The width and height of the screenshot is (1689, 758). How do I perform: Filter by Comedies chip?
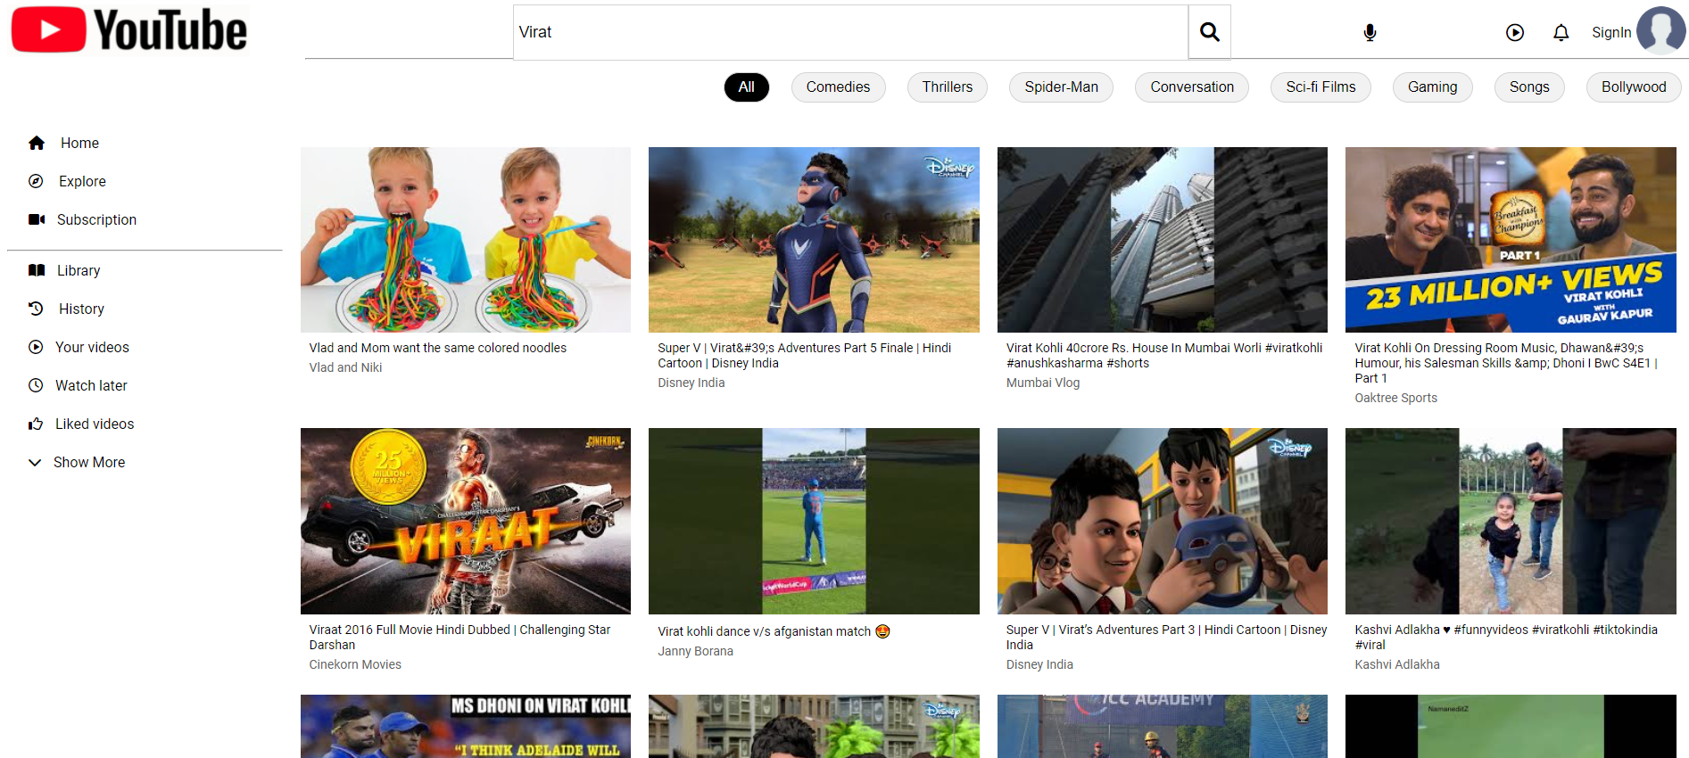tap(838, 87)
